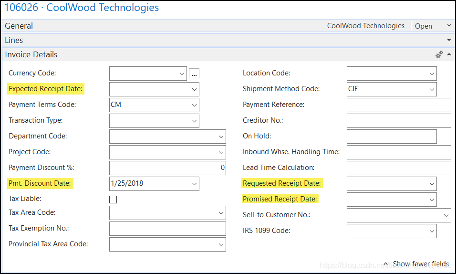
Task: Open the Expected Receipt Date dropdown
Action: (194, 89)
